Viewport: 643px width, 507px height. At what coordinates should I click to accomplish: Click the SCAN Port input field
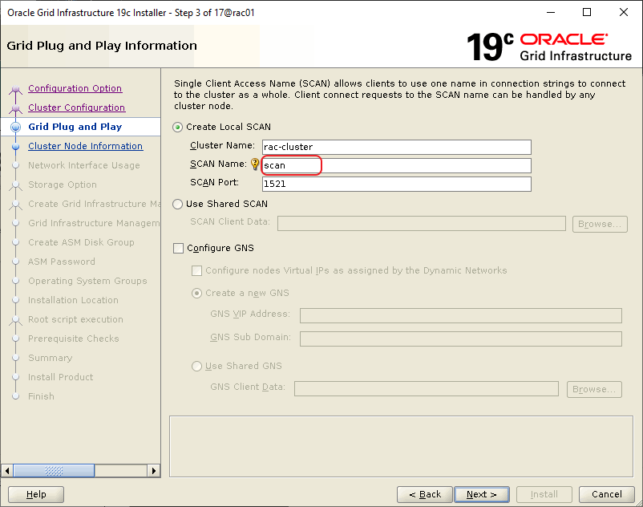397,185
